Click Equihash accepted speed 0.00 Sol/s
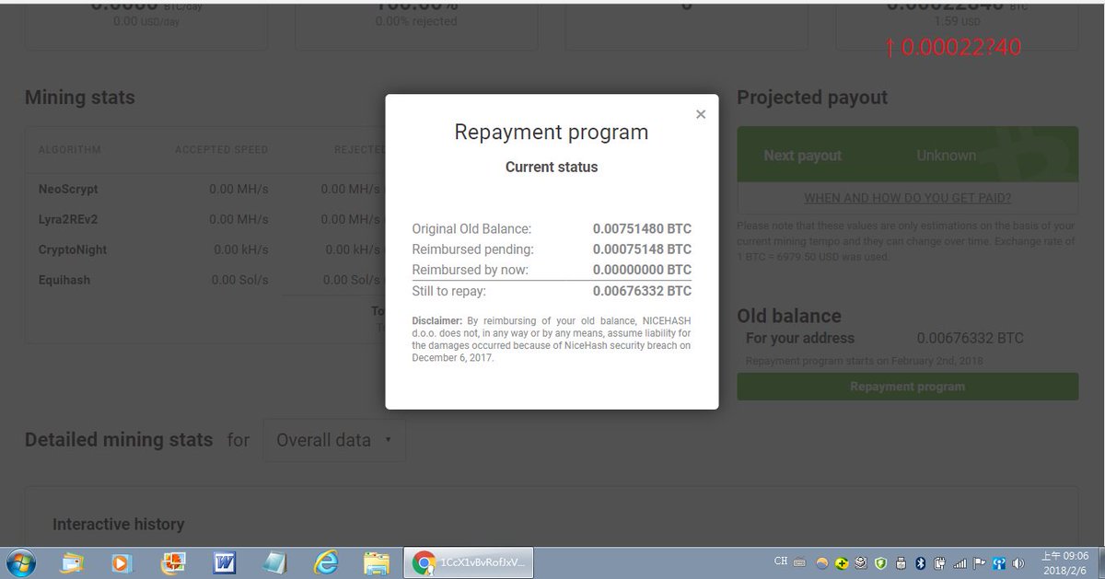This screenshot has height=579, width=1105. [x=239, y=280]
